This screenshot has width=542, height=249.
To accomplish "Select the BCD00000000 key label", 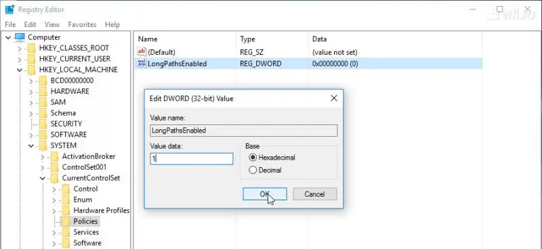I will [x=72, y=81].
